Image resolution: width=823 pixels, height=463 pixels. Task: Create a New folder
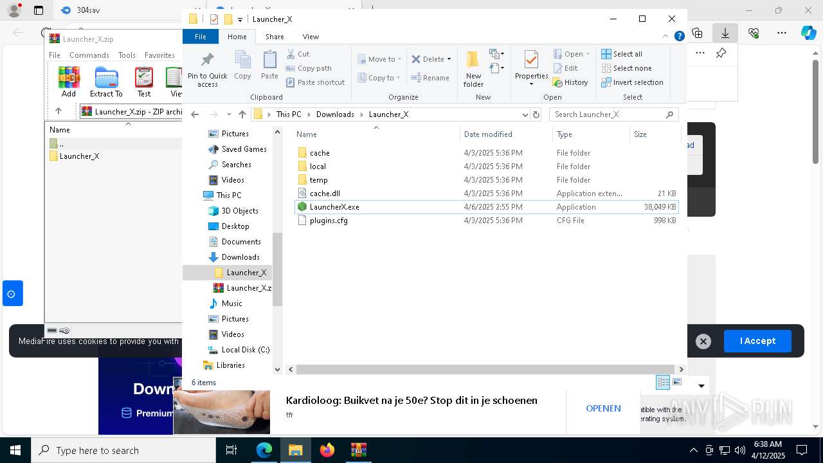tap(473, 69)
